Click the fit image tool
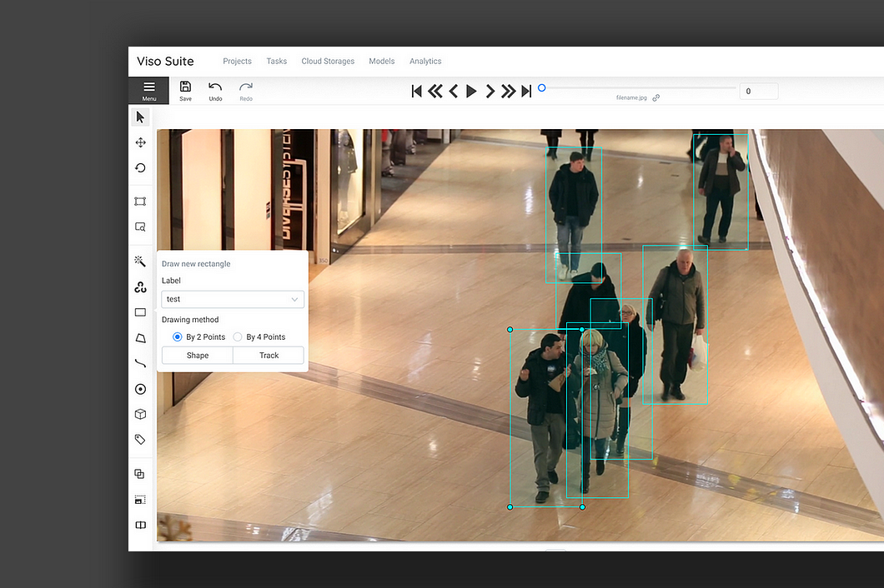This screenshot has height=588, width=884. (140, 202)
